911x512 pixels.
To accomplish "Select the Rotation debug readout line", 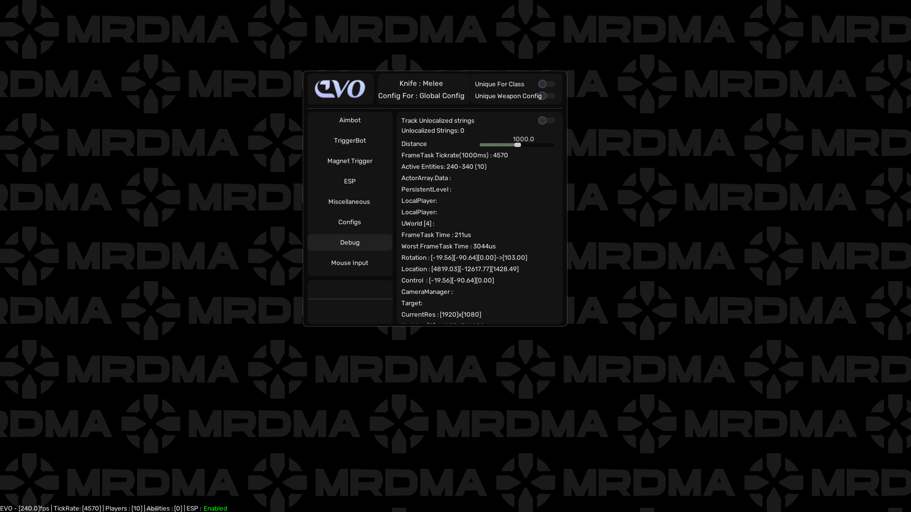I will [x=464, y=258].
